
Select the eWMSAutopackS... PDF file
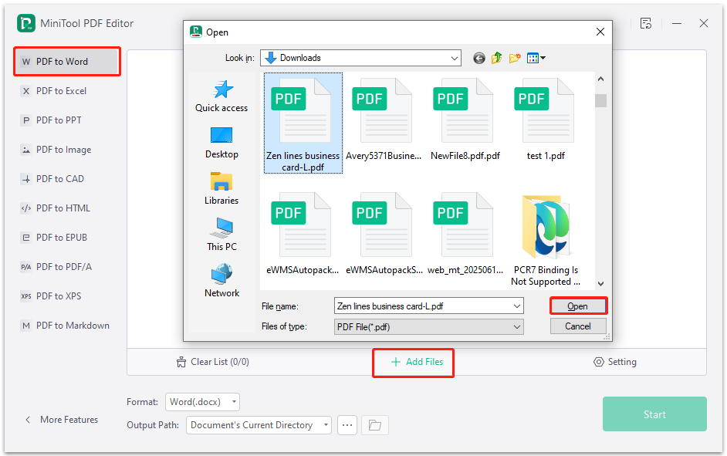384,233
